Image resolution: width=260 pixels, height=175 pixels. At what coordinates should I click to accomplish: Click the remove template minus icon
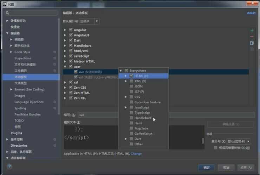click(x=252, y=37)
